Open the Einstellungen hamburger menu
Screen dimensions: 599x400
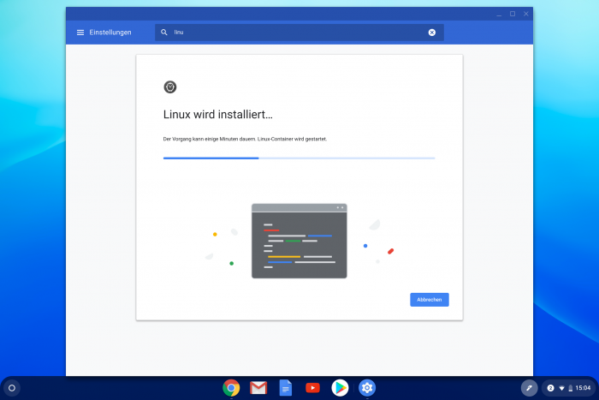80,33
